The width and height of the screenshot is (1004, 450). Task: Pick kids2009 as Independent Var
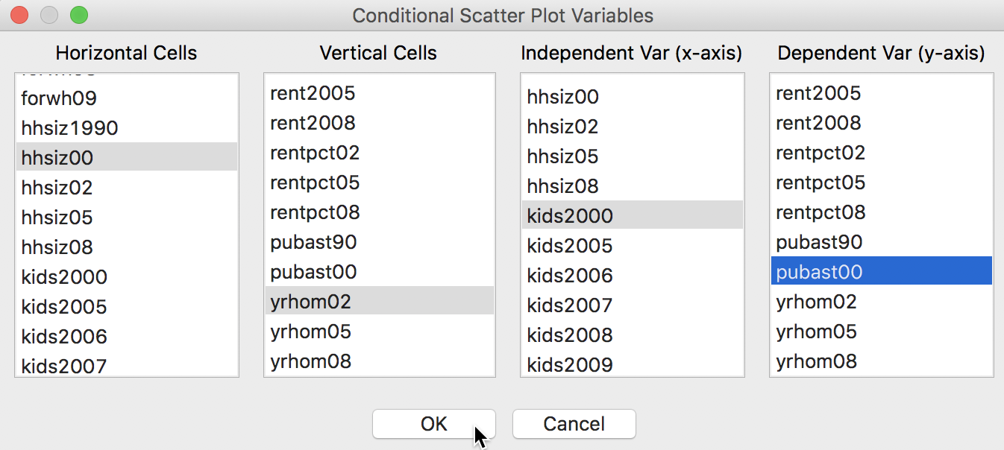pyautogui.click(x=633, y=364)
